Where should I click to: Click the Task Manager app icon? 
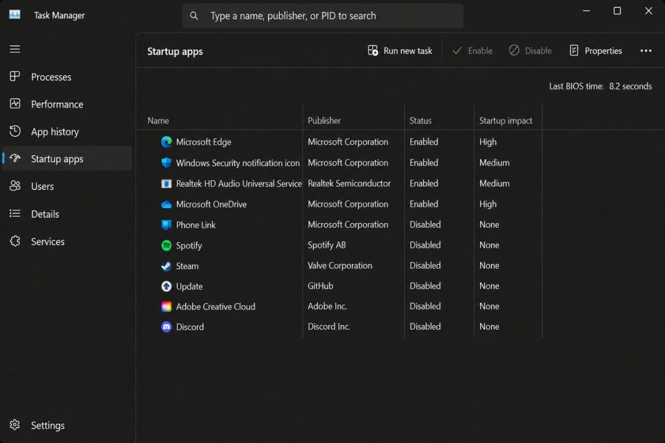click(15, 15)
